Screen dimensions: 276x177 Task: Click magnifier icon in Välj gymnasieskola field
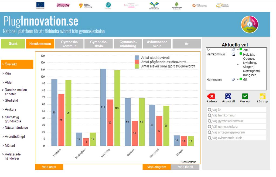tap(210, 127)
